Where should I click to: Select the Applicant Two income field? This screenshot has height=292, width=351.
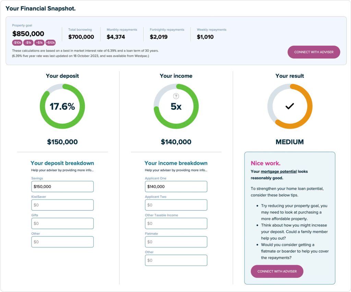[x=176, y=205]
